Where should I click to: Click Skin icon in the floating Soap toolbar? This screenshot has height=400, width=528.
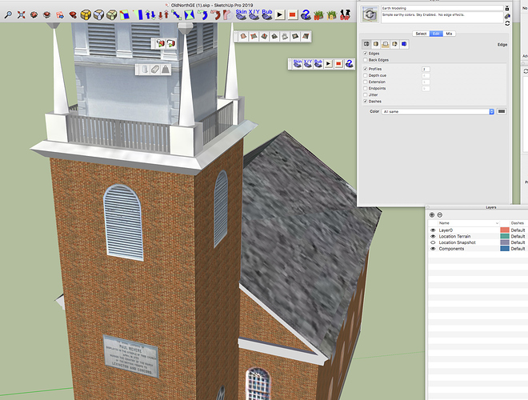click(x=298, y=63)
